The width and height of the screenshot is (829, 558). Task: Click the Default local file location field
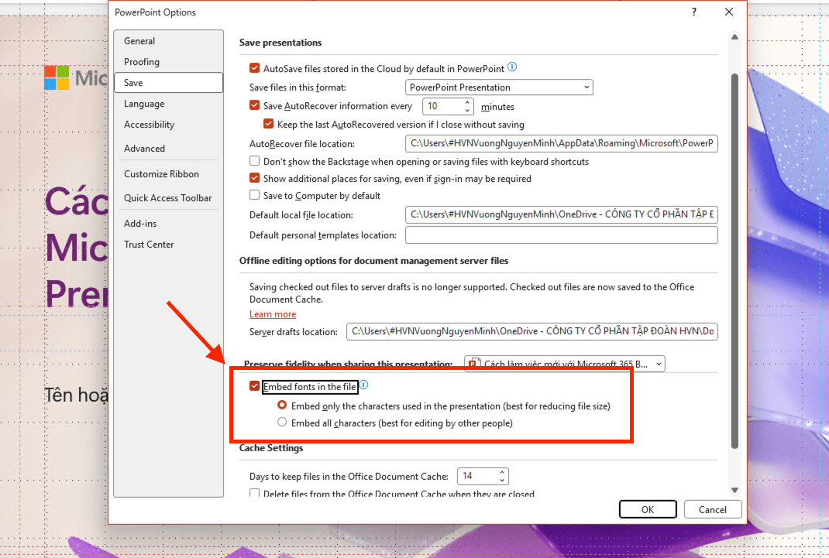(x=562, y=214)
